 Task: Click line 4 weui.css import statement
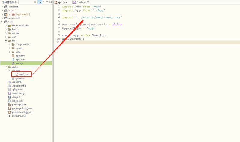[x=92, y=17]
